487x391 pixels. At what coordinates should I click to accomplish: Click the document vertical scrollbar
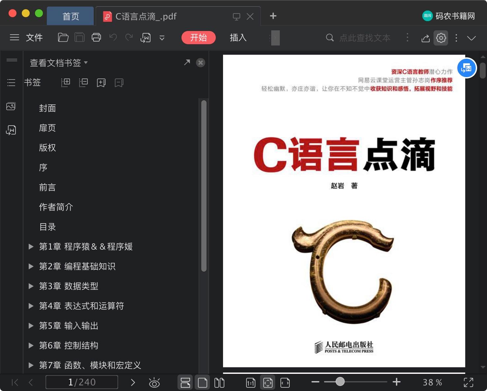click(483, 71)
